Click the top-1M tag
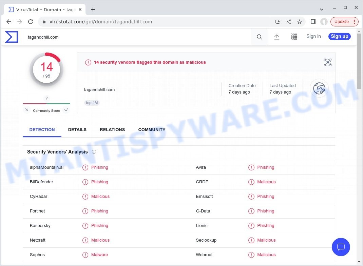The width and height of the screenshot is (363, 266). (92, 103)
